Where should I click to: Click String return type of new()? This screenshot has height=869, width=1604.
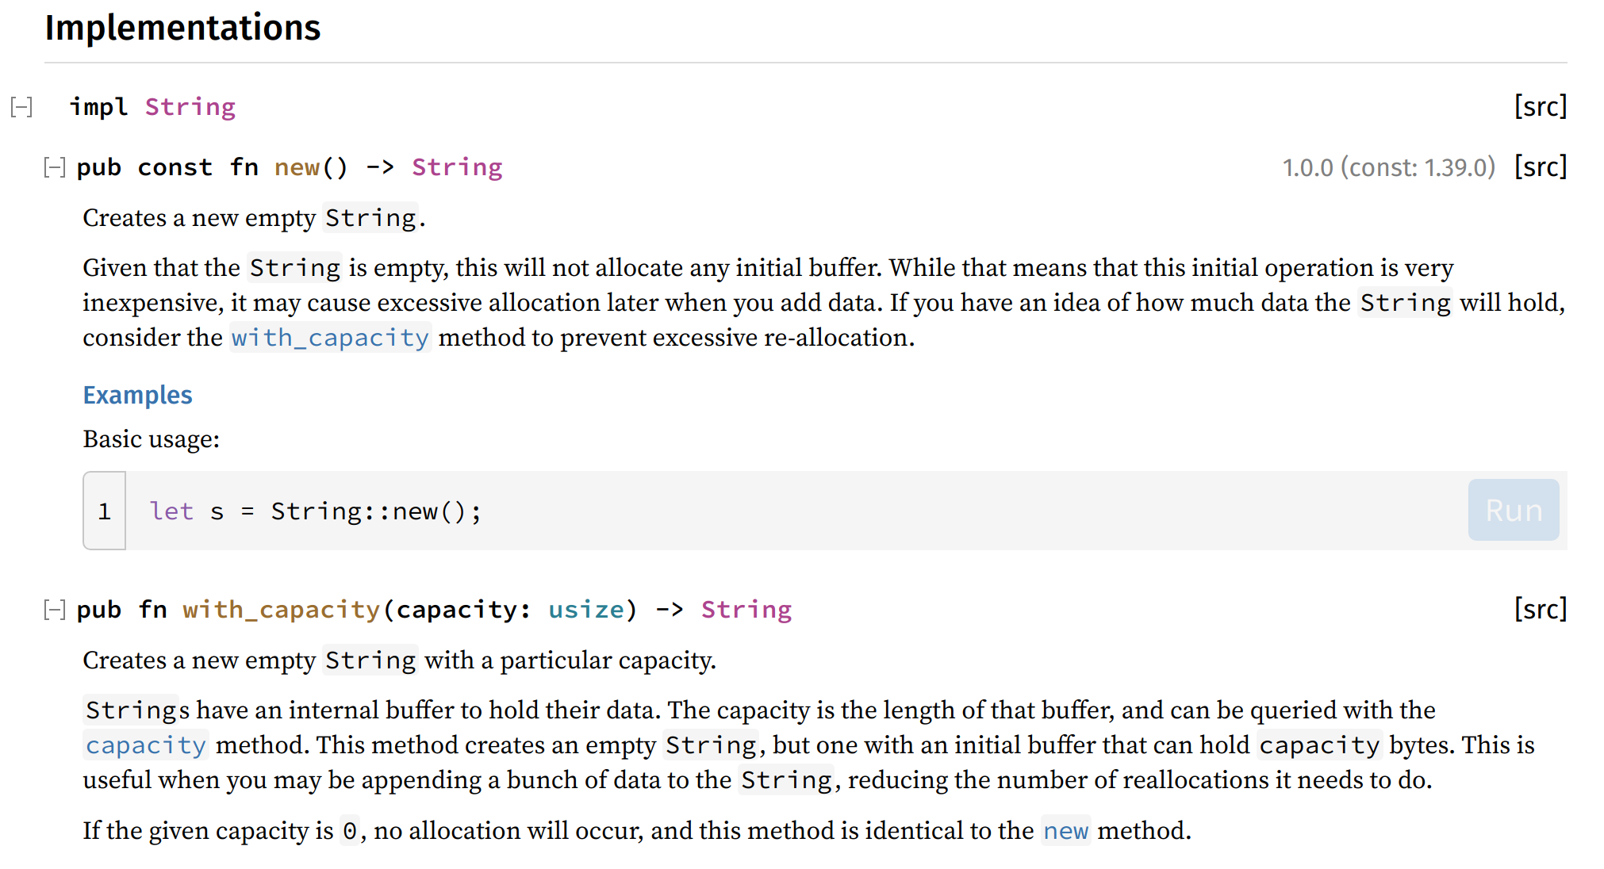[457, 167]
